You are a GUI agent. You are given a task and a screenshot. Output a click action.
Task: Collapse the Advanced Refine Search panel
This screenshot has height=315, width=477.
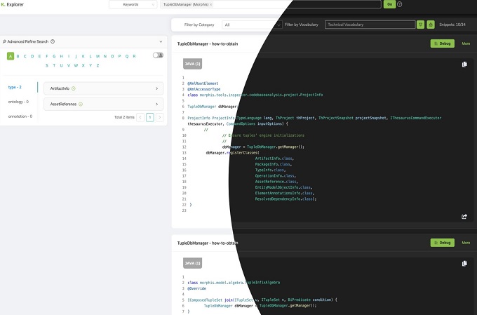coord(161,41)
